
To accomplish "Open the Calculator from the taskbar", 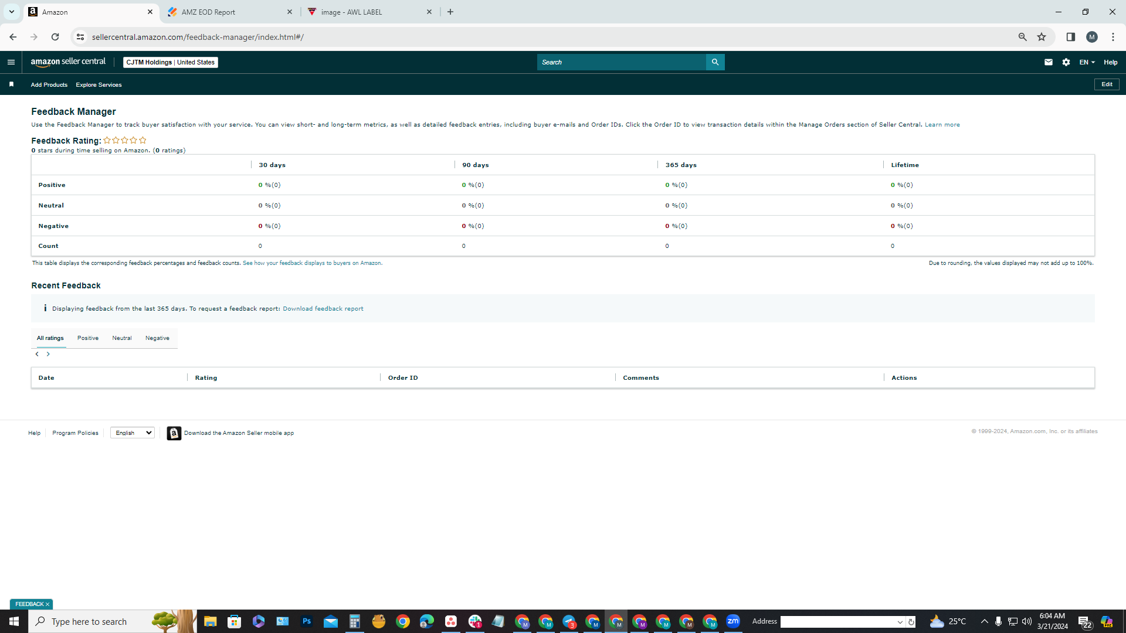I will (354, 621).
